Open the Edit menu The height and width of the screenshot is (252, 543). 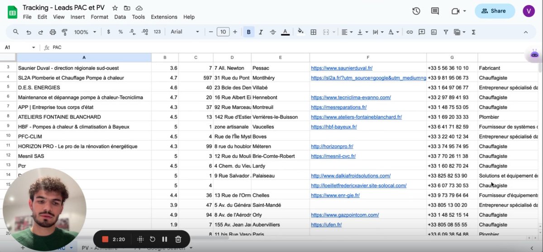pos(42,17)
